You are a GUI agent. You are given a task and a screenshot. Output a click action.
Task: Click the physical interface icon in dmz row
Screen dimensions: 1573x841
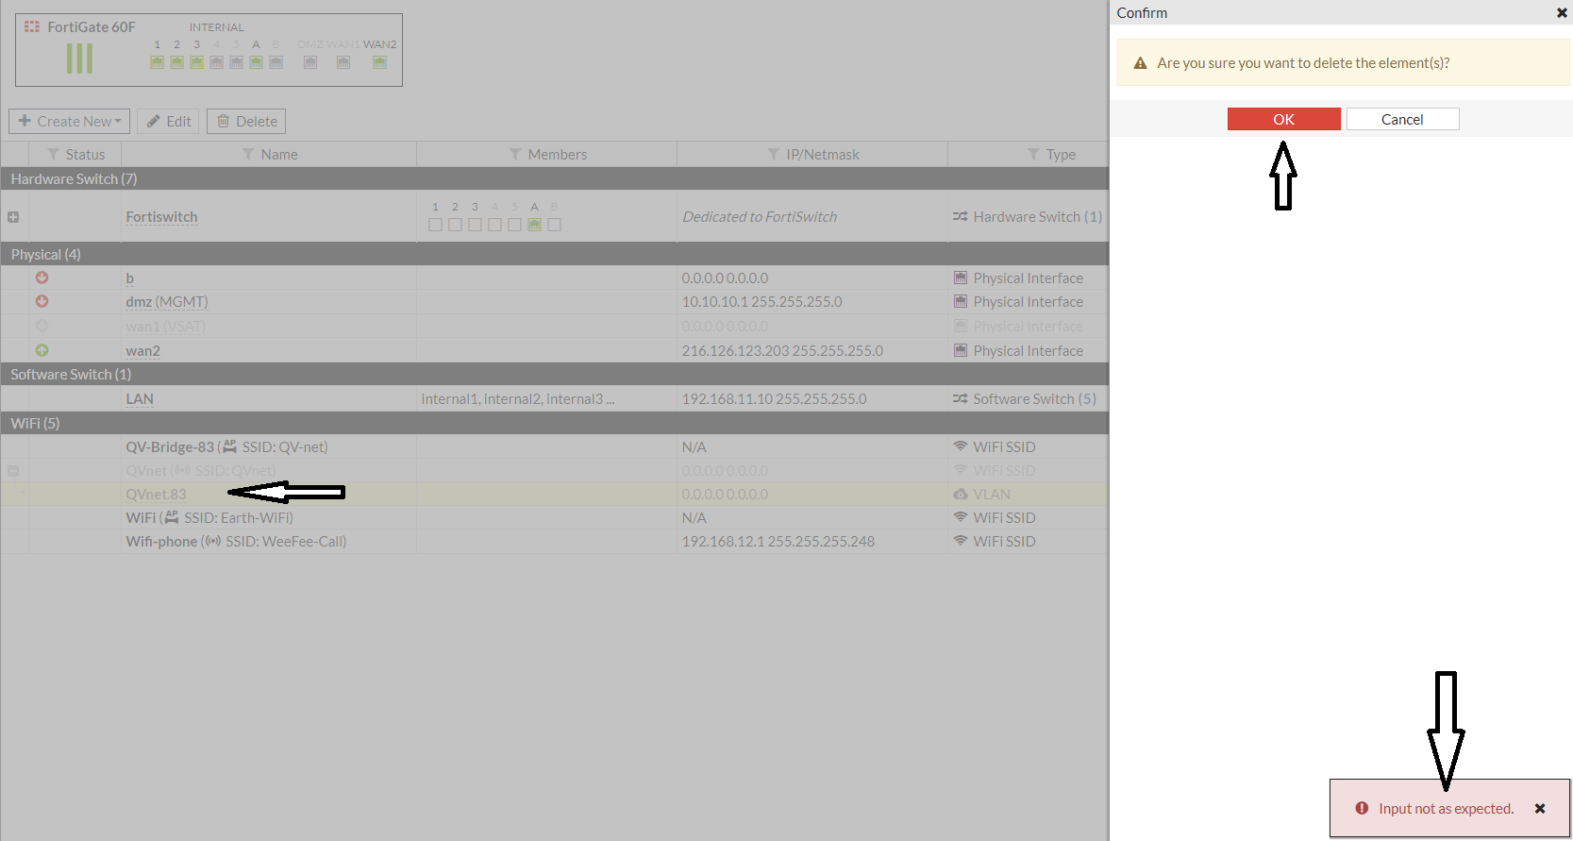point(961,302)
